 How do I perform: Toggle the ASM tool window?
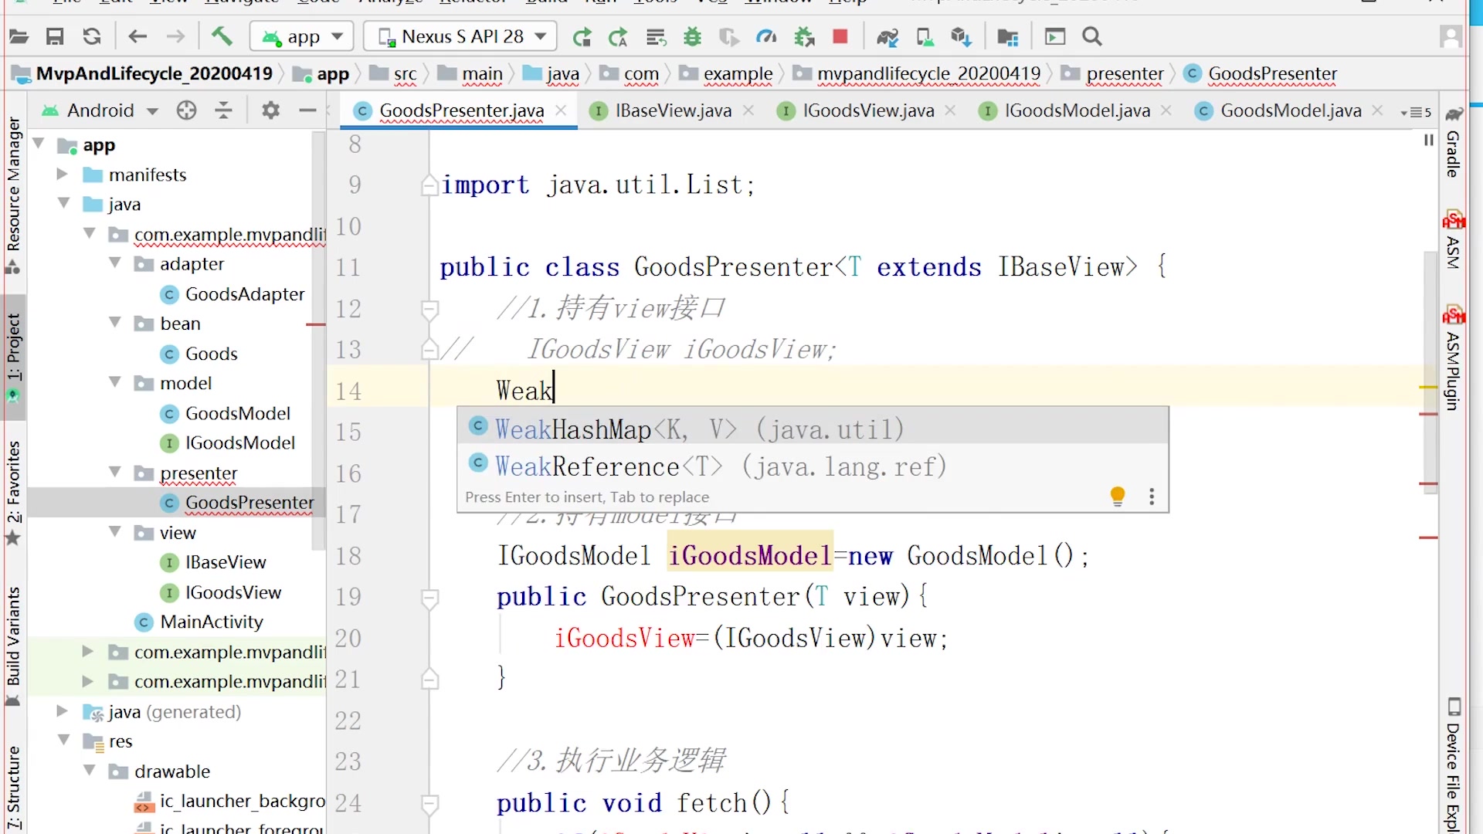pyautogui.click(x=1454, y=239)
